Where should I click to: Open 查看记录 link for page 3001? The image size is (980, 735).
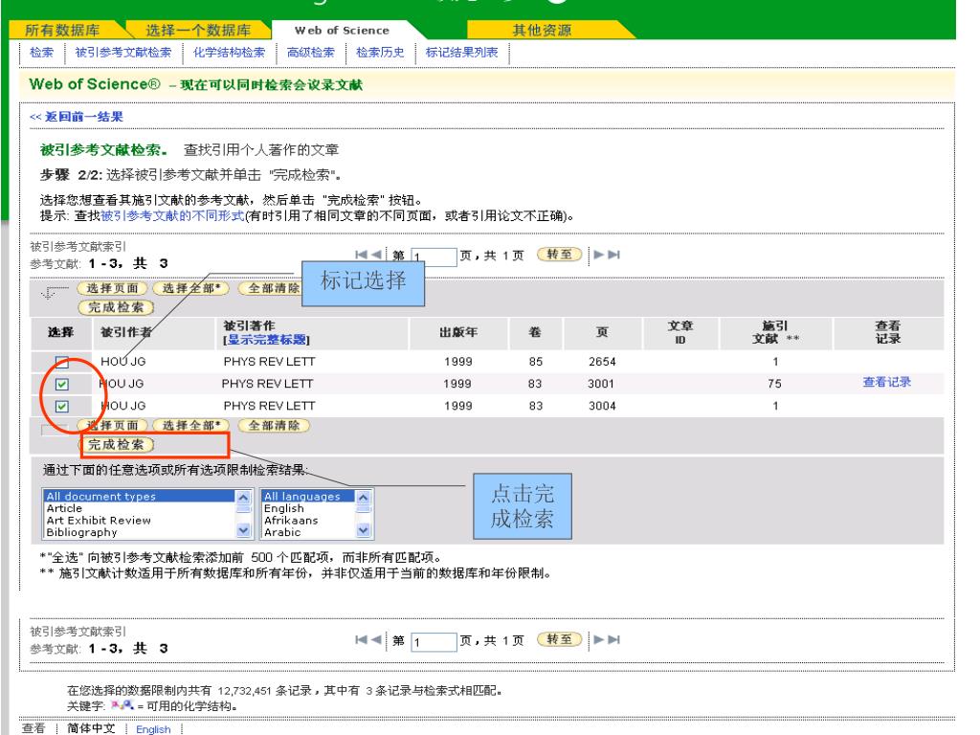[887, 382]
